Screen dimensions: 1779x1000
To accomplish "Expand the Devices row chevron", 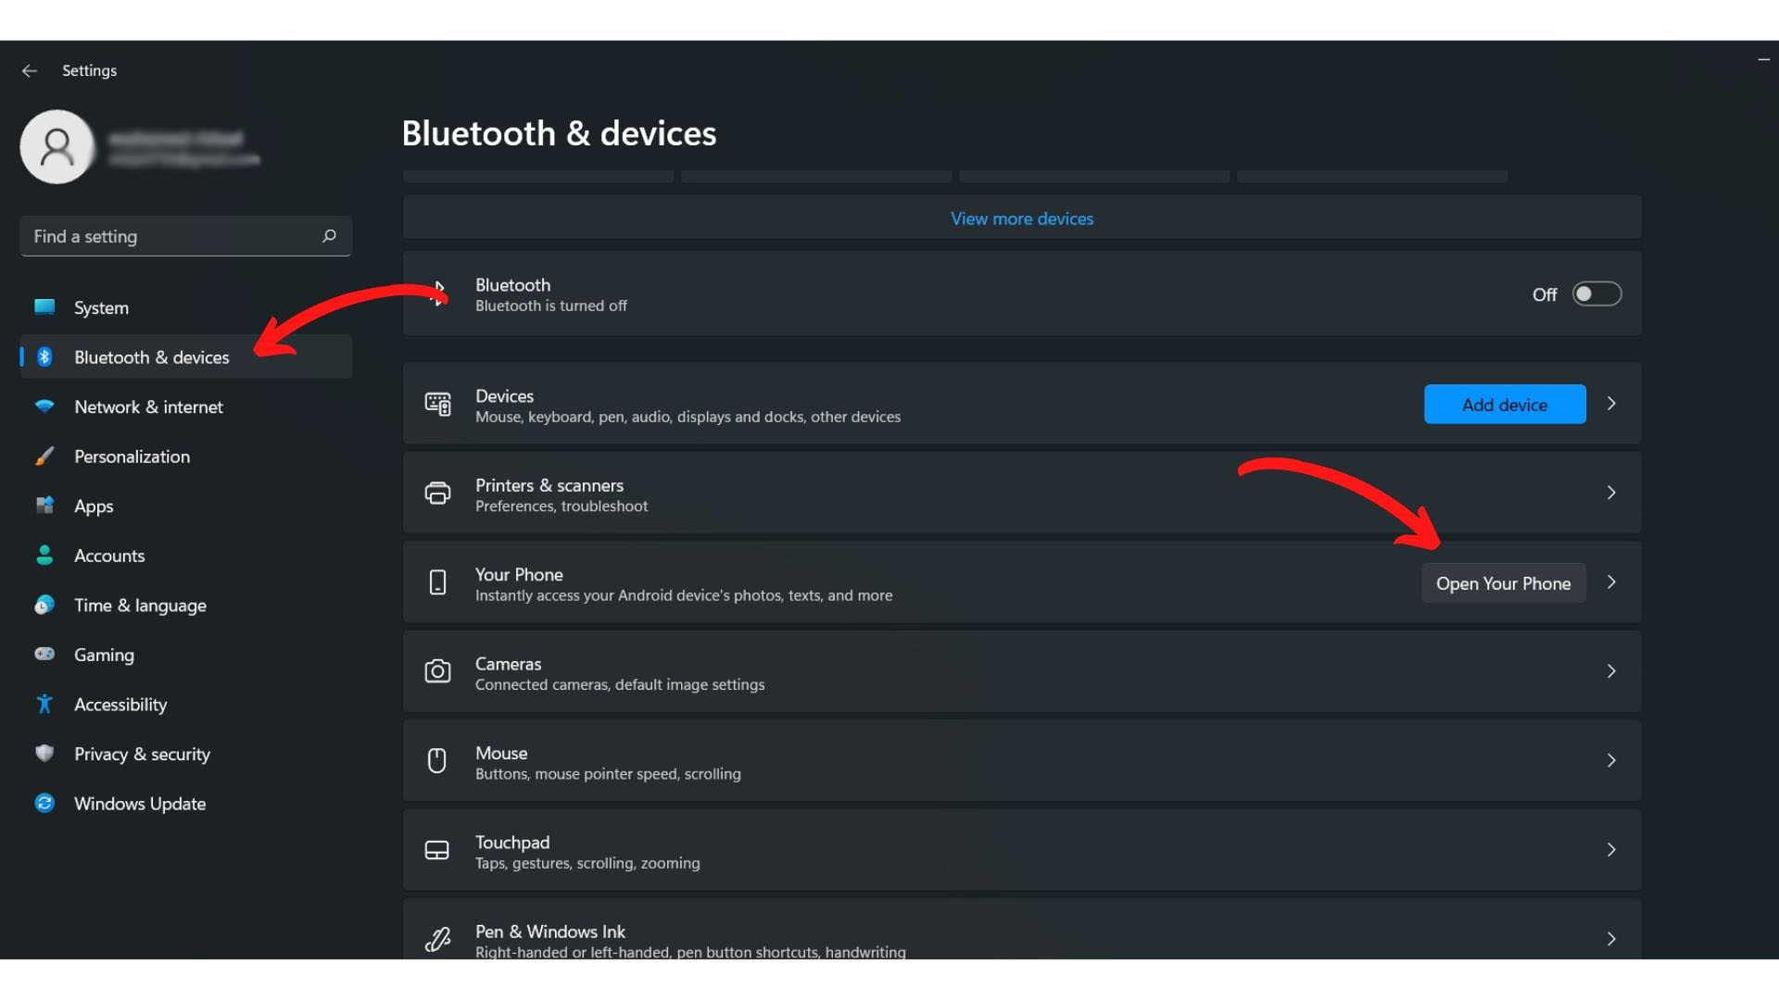I will (x=1611, y=404).
